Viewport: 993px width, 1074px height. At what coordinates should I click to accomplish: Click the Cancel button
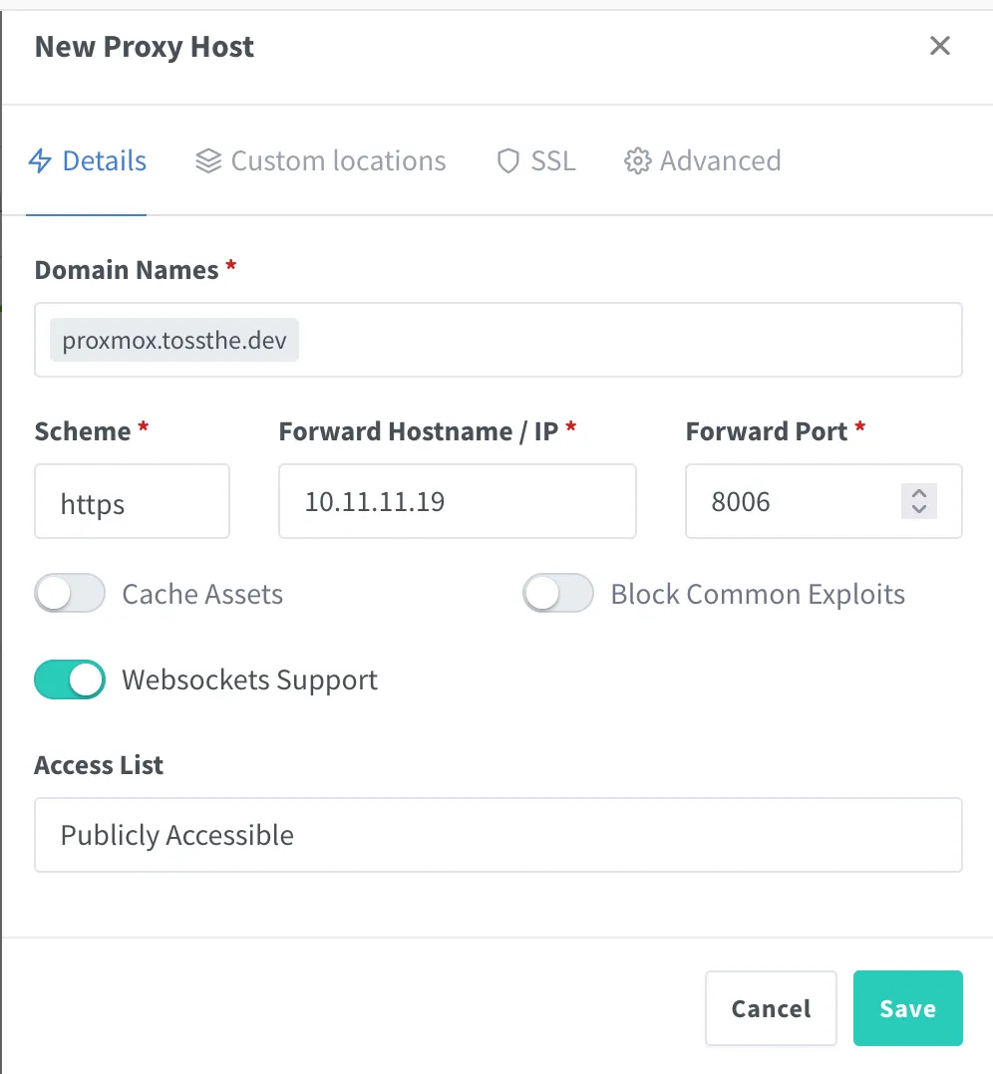coord(771,1007)
